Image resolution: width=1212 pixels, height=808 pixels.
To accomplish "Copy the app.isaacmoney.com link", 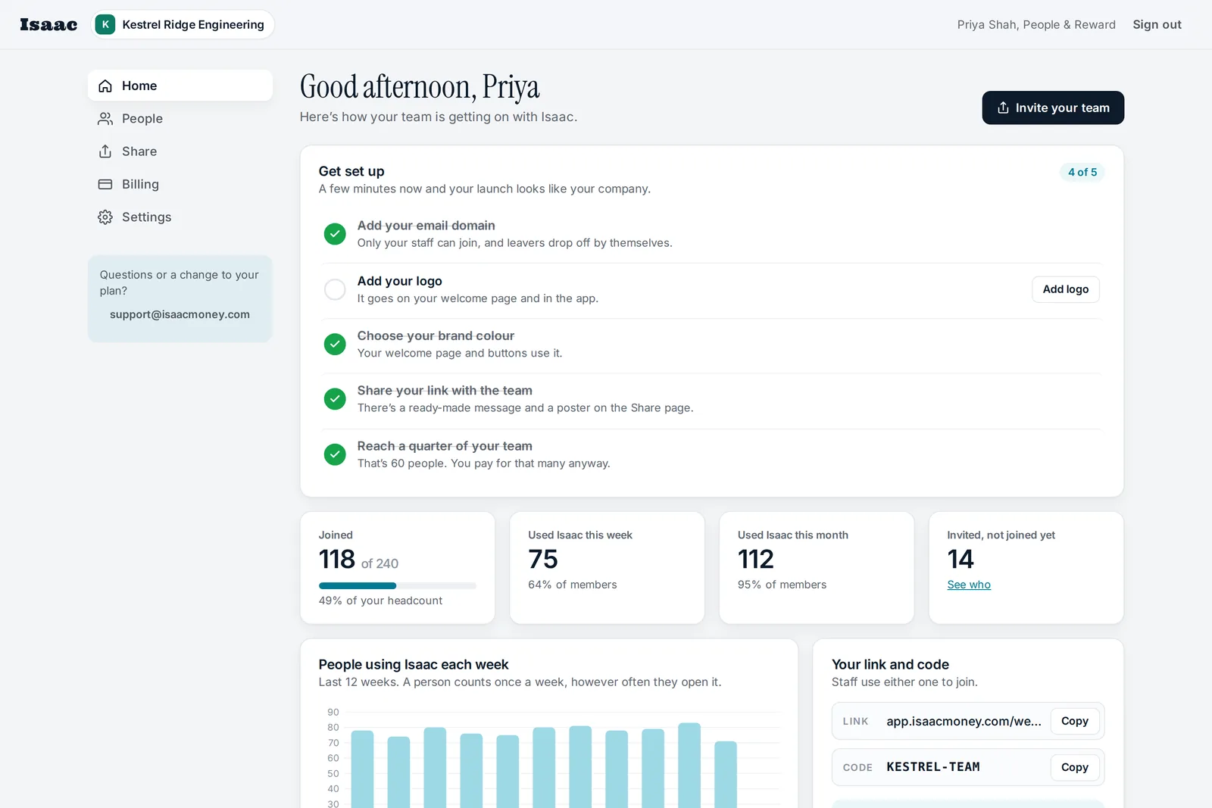I will (x=1074, y=721).
